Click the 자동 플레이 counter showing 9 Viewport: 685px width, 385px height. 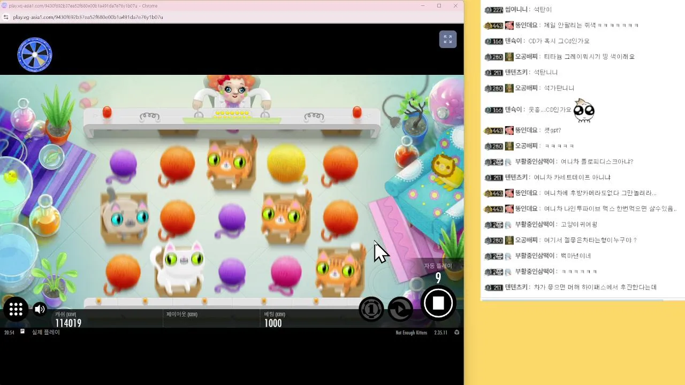click(438, 278)
